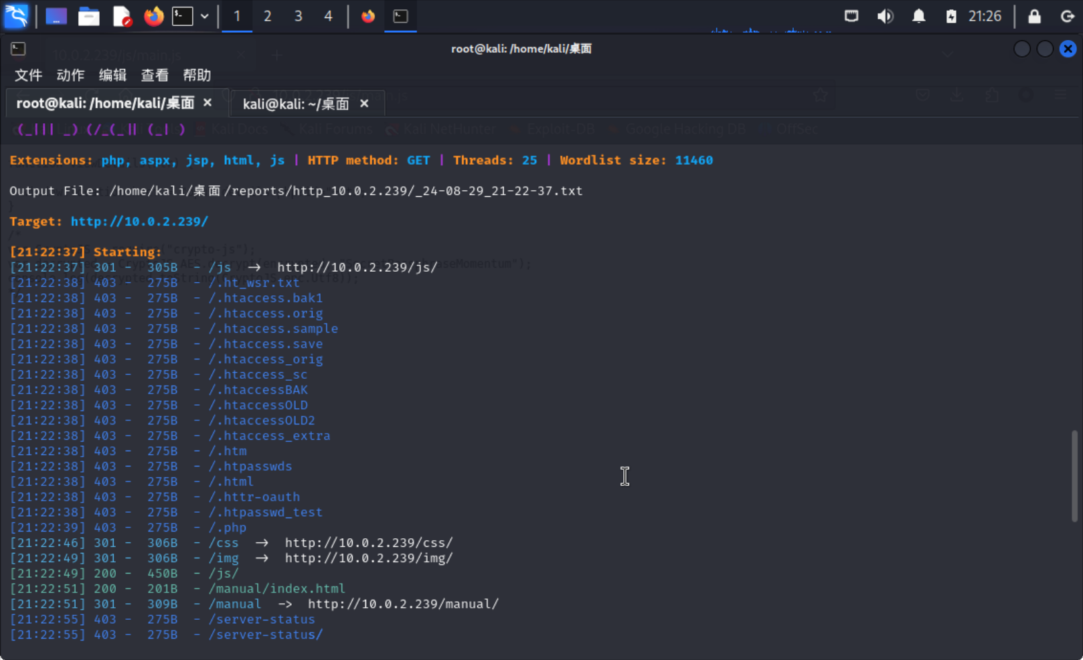Open the terminal emulator launcher icon
The image size is (1083, 660).
click(183, 16)
